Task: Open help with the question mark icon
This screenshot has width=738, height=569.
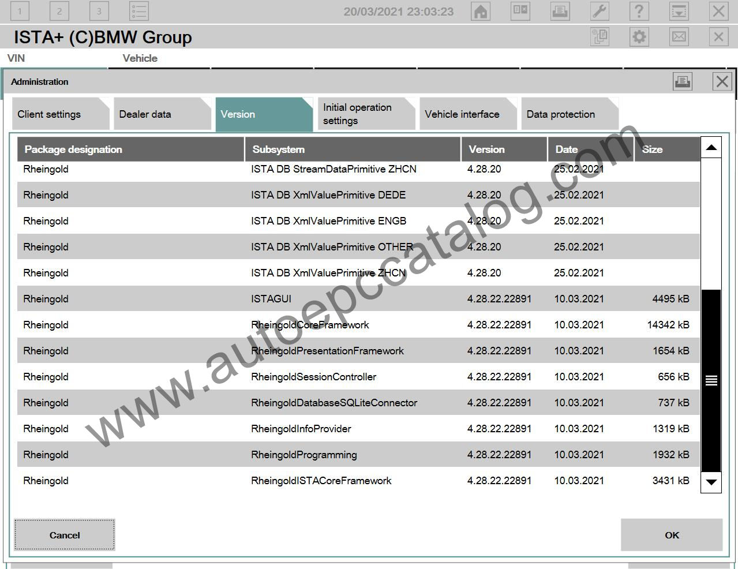Action: (x=639, y=11)
